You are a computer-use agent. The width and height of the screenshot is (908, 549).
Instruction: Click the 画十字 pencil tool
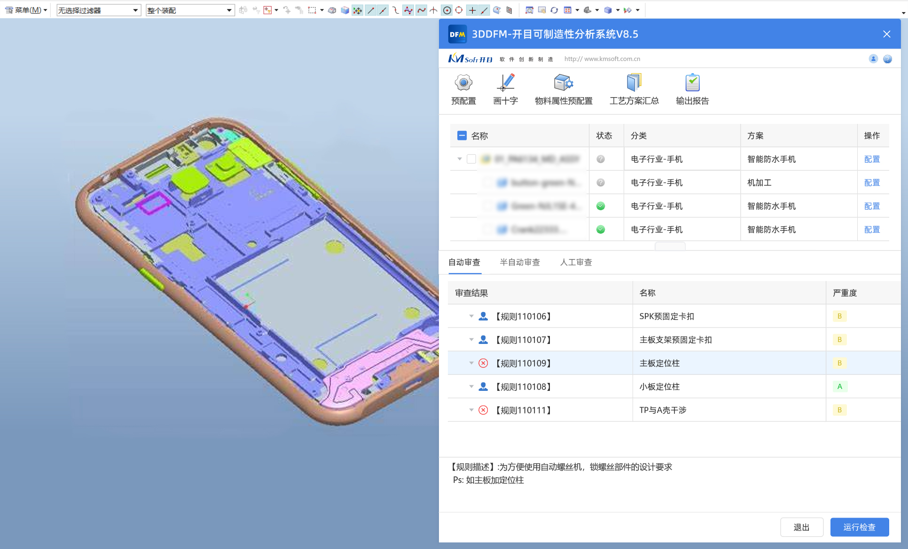(x=505, y=83)
